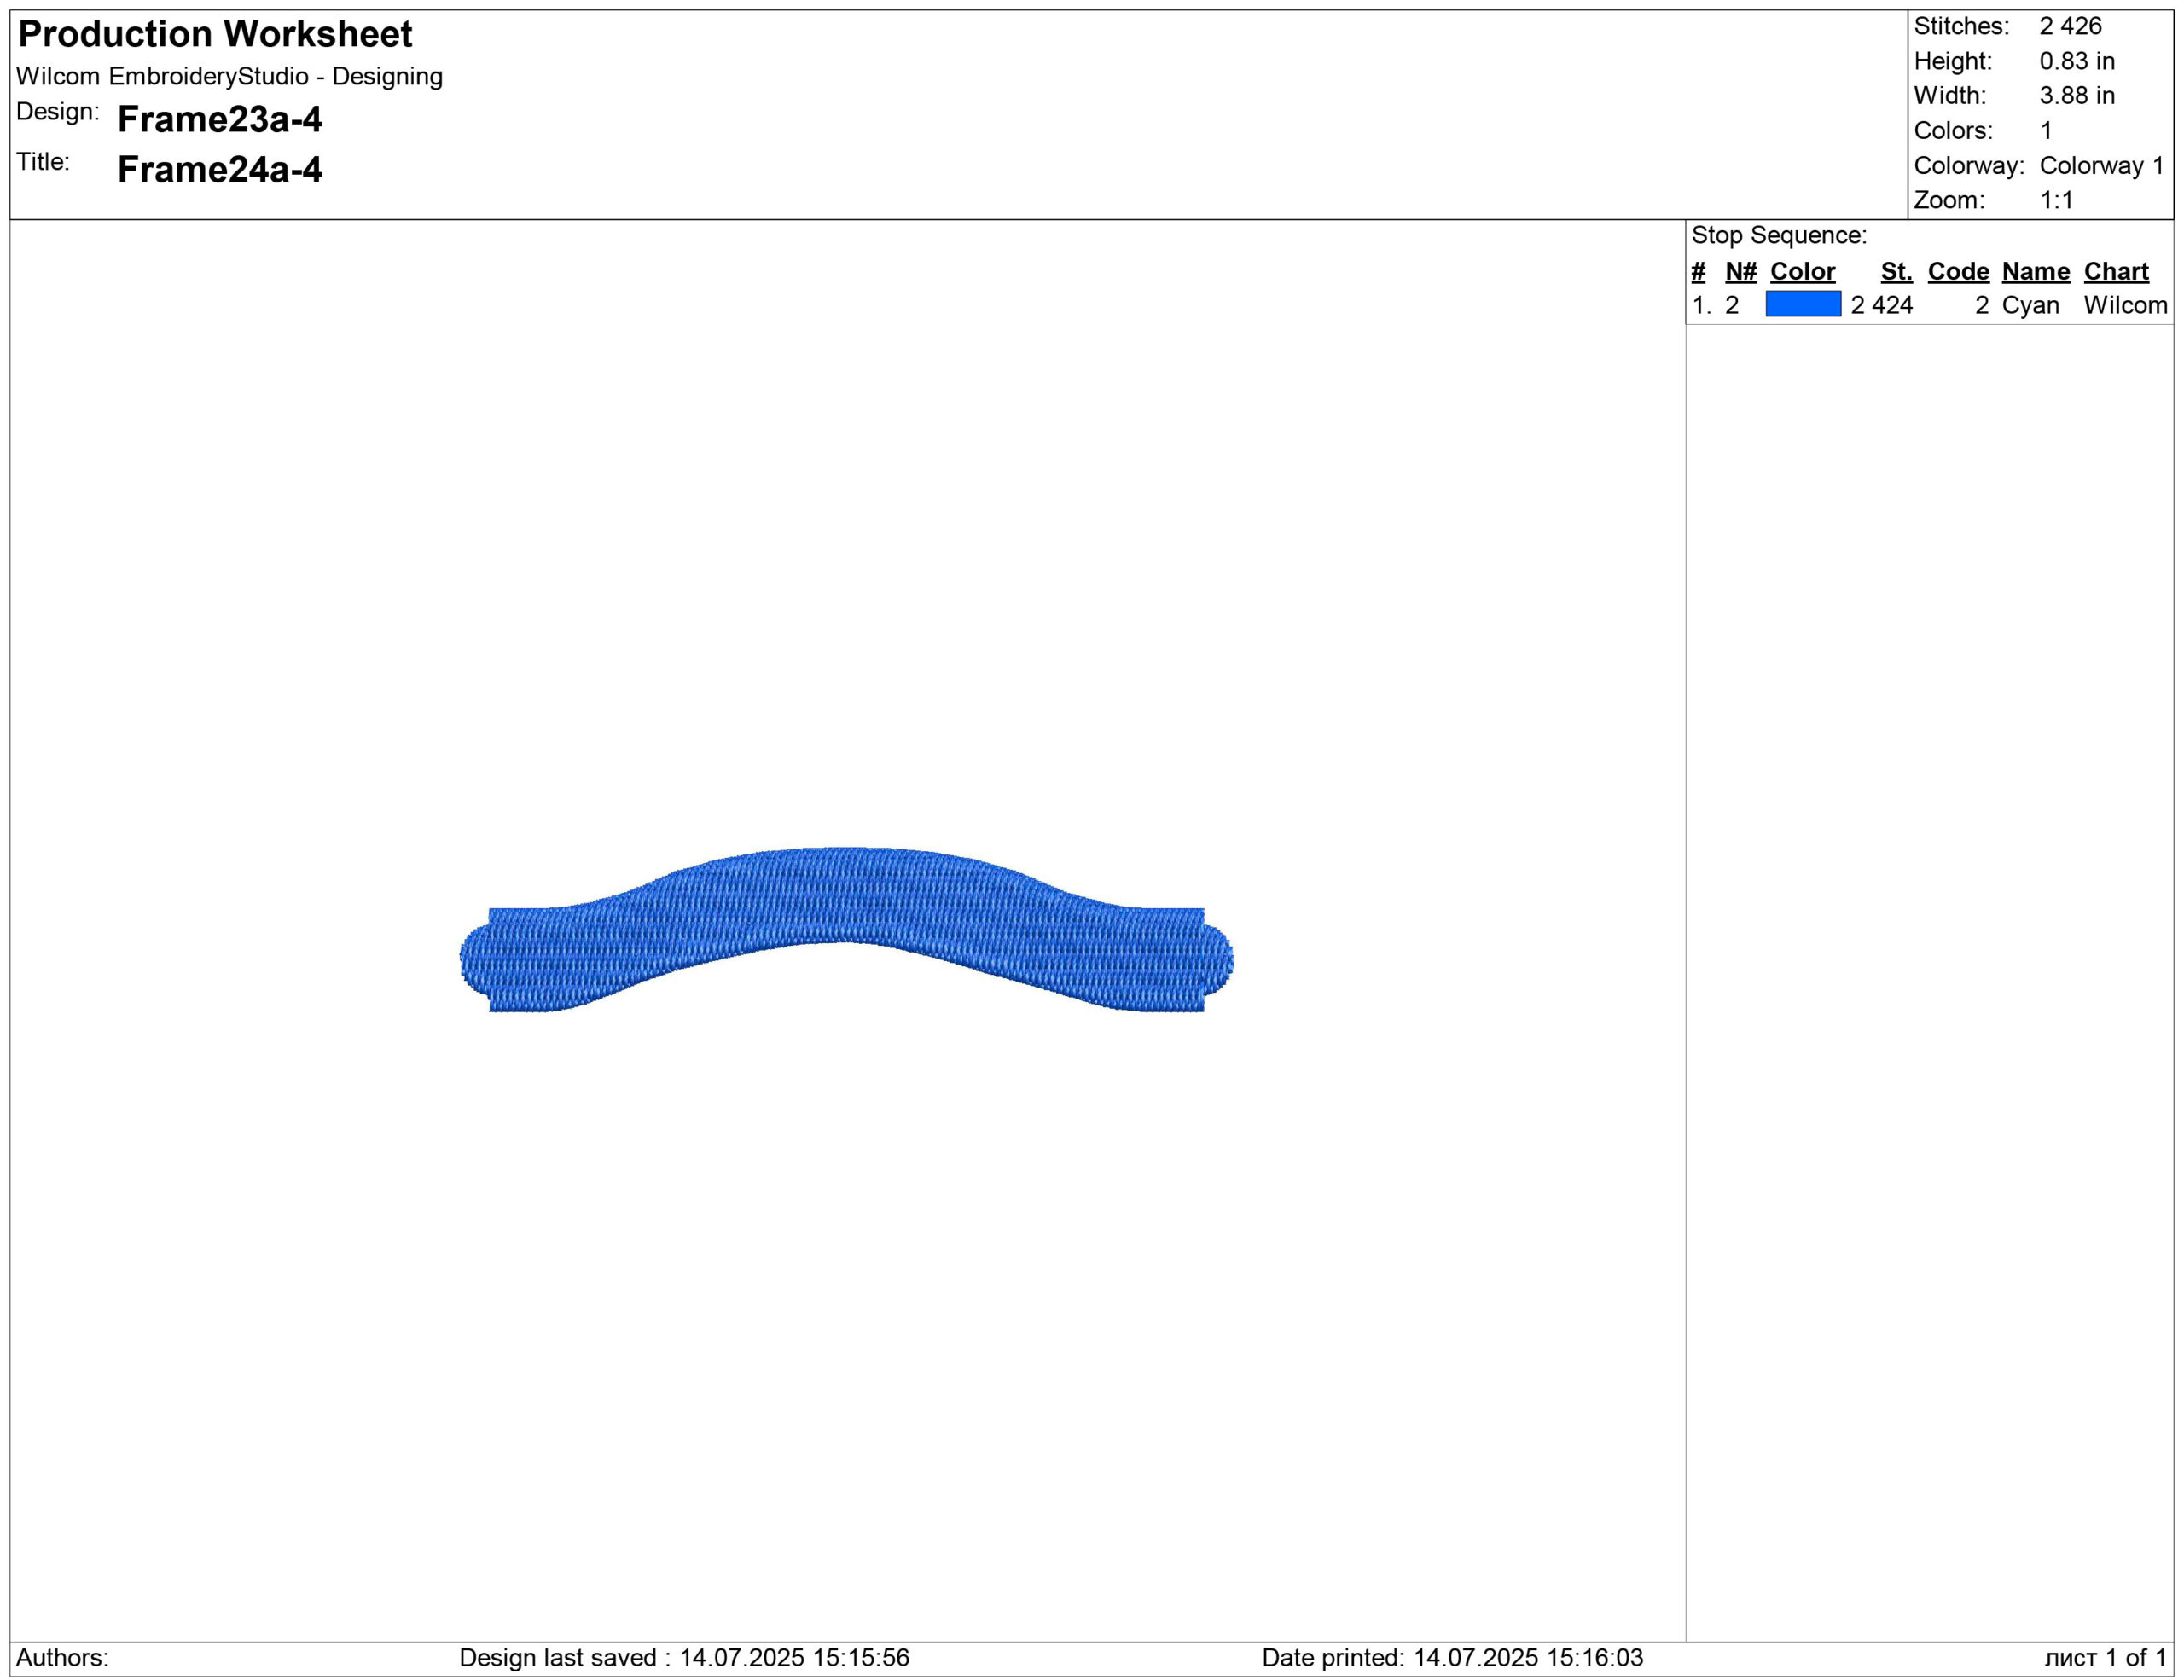The height and width of the screenshot is (1680, 2184).
Task: Click the blue Cyan color swatch
Action: [x=1803, y=304]
